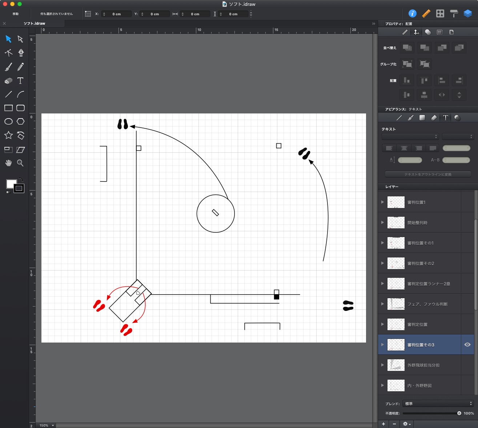Open the layer gear options menu
Viewport: 478px width, 428px height.
tap(406, 424)
